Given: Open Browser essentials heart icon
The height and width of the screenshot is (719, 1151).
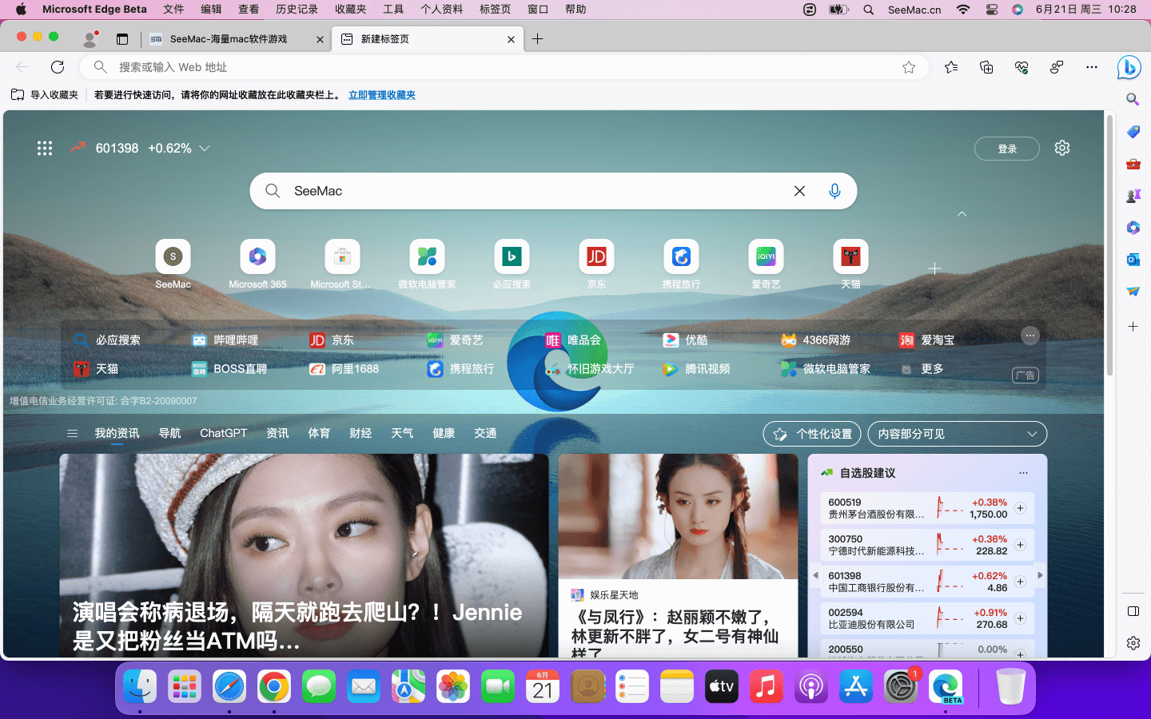Looking at the screenshot, I should [x=1022, y=67].
